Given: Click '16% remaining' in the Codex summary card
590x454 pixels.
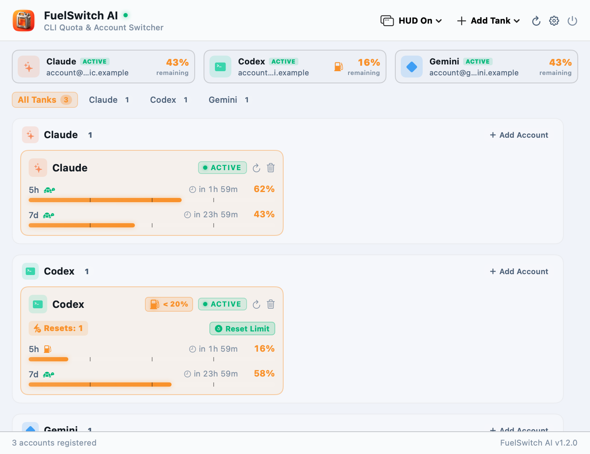Looking at the screenshot, I should click(364, 67).
